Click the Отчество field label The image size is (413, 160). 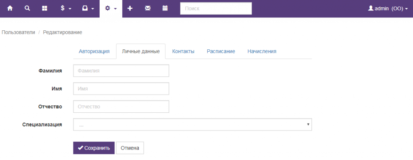click(50, 107)
